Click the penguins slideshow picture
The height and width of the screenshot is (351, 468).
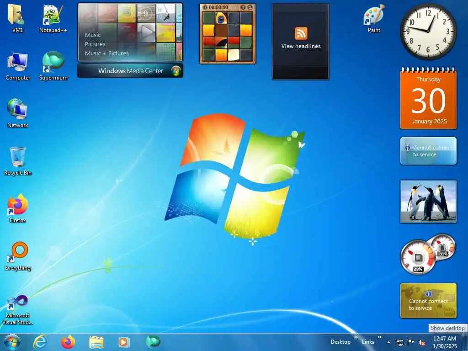point(428,202)
